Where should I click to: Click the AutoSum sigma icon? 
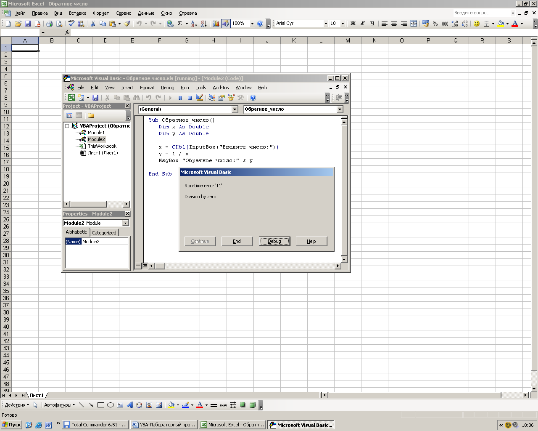click(180, 24)
